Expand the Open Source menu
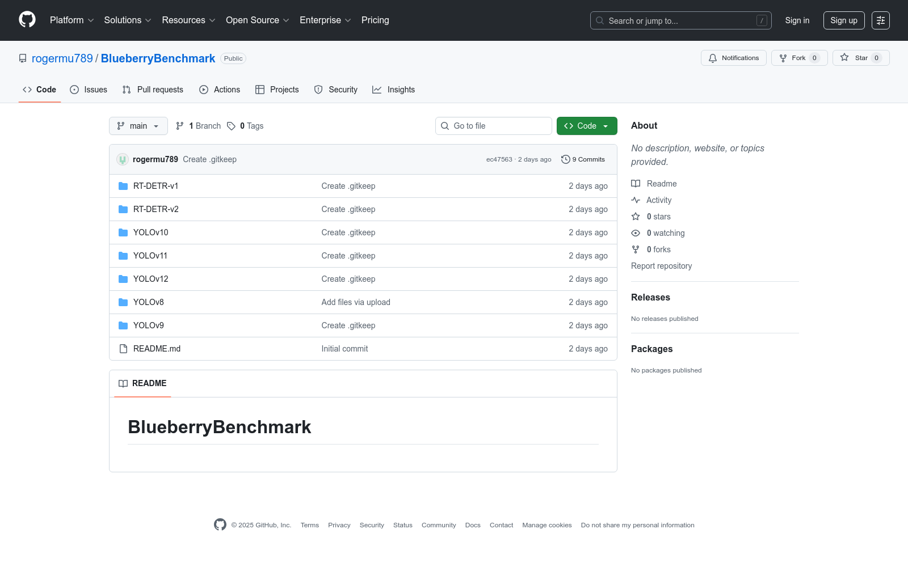 [x=258, y=20]
